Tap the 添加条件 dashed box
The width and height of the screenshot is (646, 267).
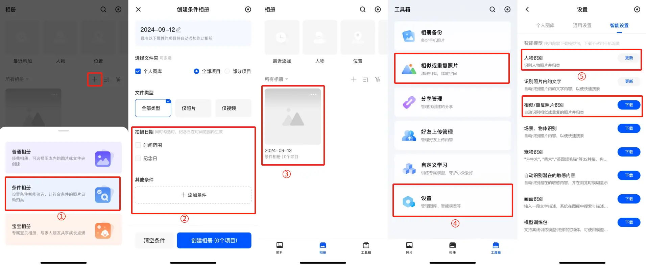click(x=193, y=195)
